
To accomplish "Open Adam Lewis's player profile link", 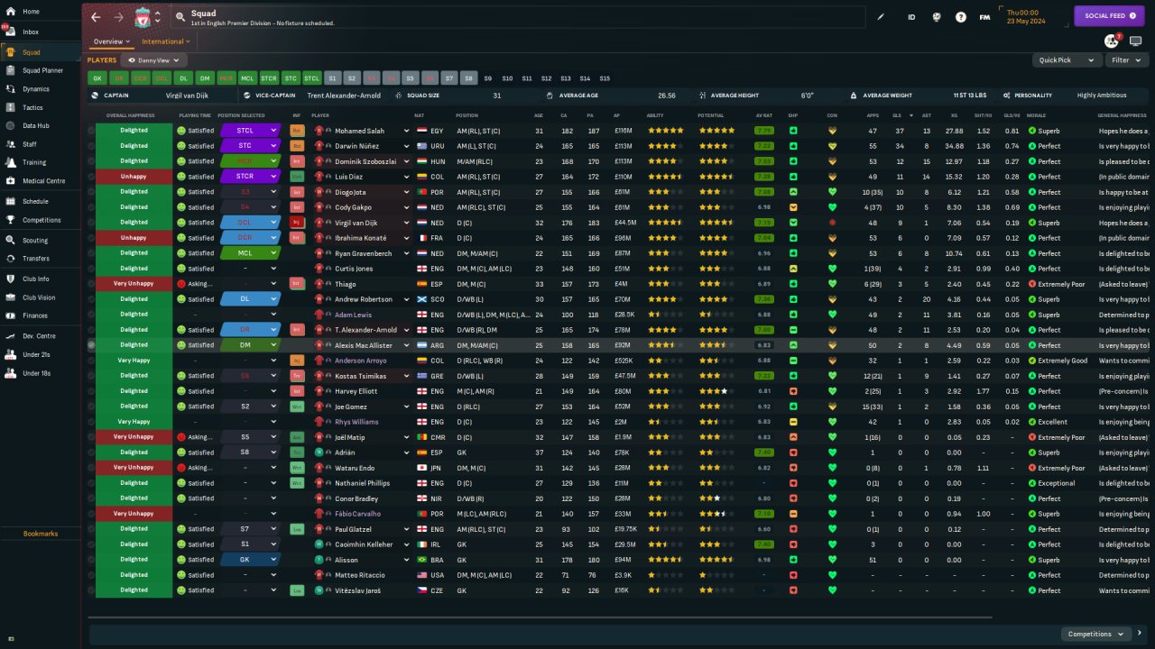I will coord(353,315).
